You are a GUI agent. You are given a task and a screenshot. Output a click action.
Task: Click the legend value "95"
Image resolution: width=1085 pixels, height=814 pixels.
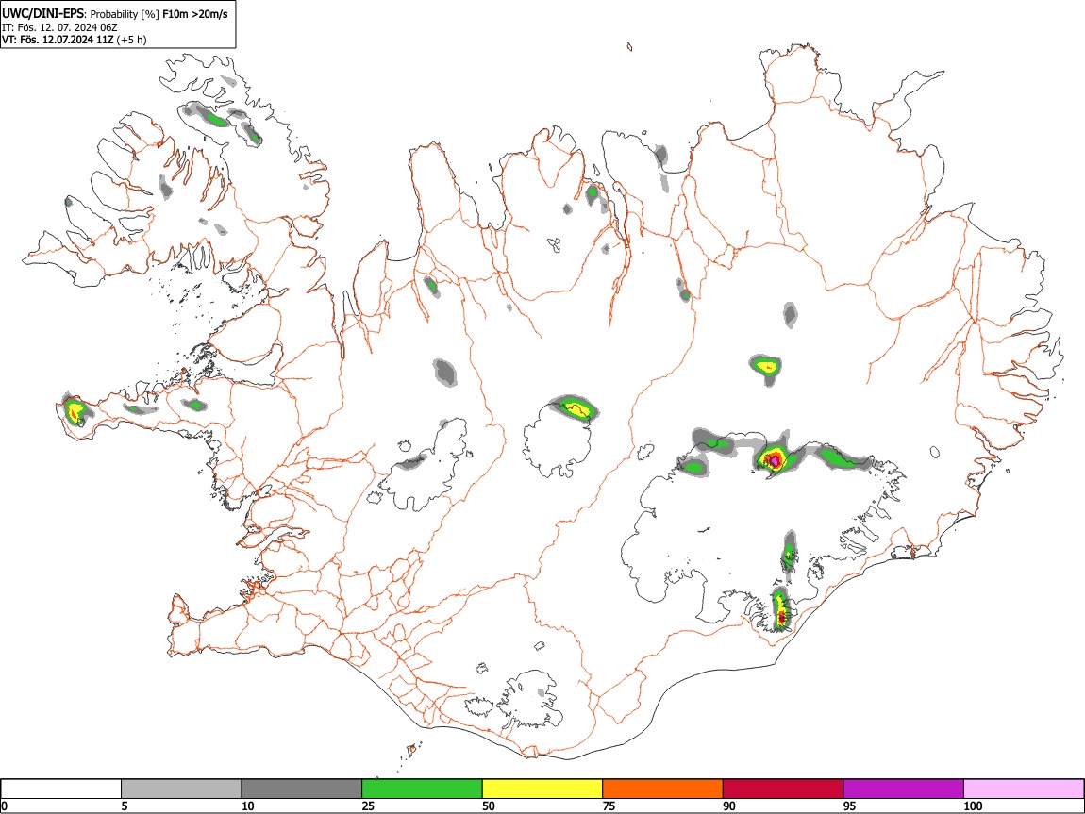[x=850, y=806]
